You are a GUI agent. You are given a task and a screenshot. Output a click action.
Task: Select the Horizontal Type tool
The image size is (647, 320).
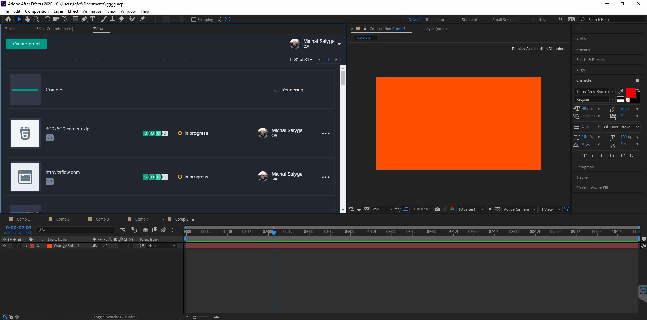point(93,19)
